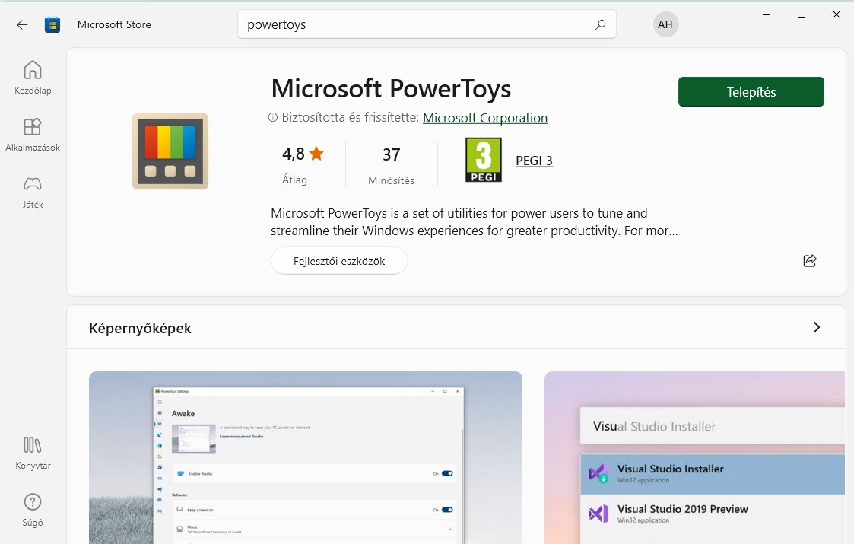This screenshot has height=544, width=854.
Task: Open the Játék gaming section
Action: [x=33, y=192]
